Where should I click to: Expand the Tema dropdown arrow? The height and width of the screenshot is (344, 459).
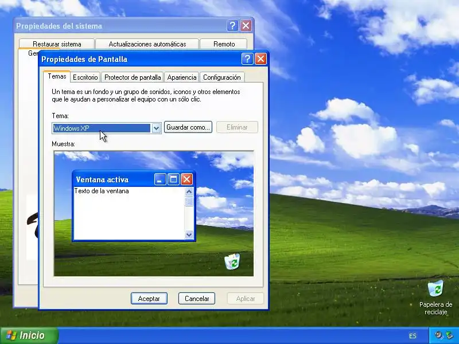click(156, 128)
